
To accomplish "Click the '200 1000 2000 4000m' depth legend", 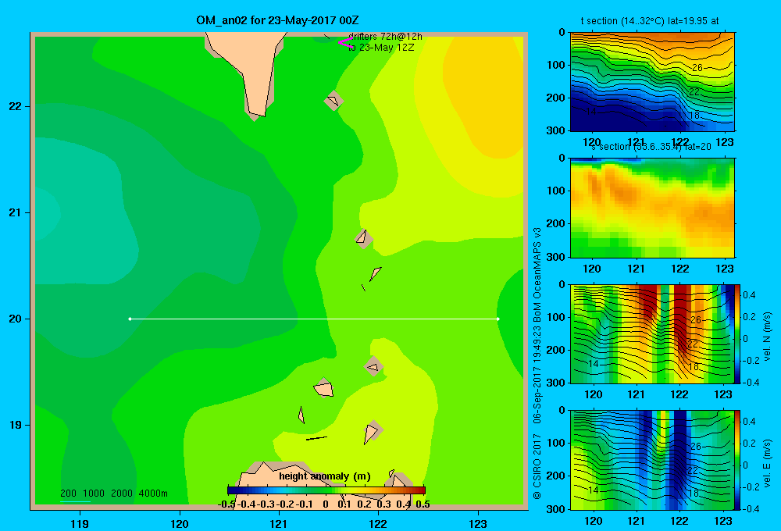I will point(114,494).
